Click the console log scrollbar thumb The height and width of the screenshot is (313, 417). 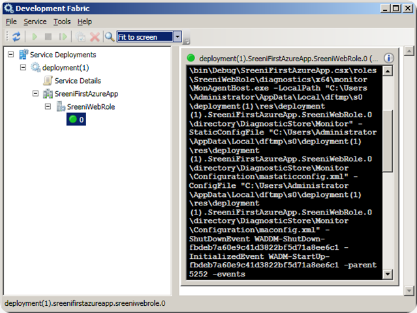(x=388, y=141)
